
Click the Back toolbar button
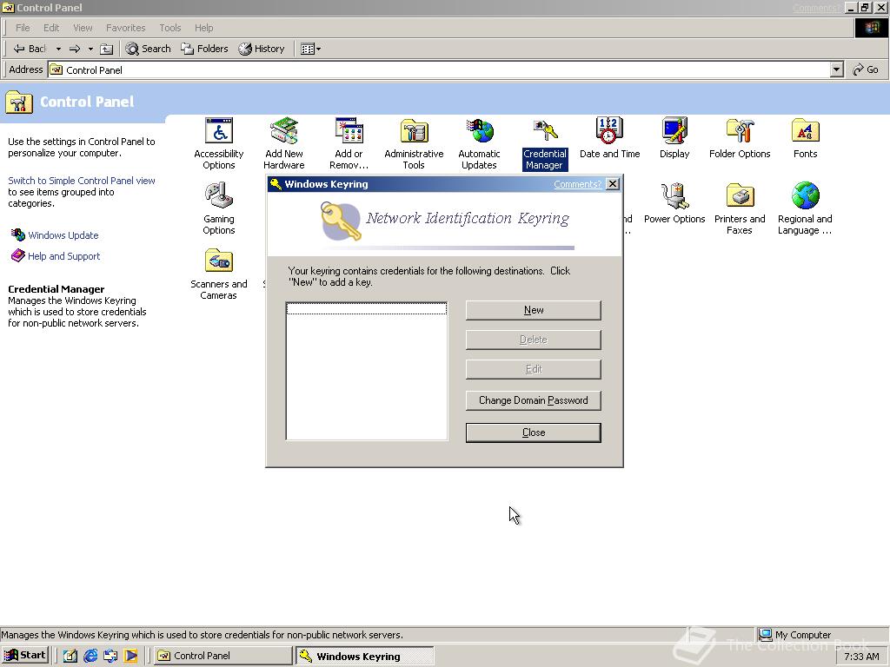coord(30,49)
